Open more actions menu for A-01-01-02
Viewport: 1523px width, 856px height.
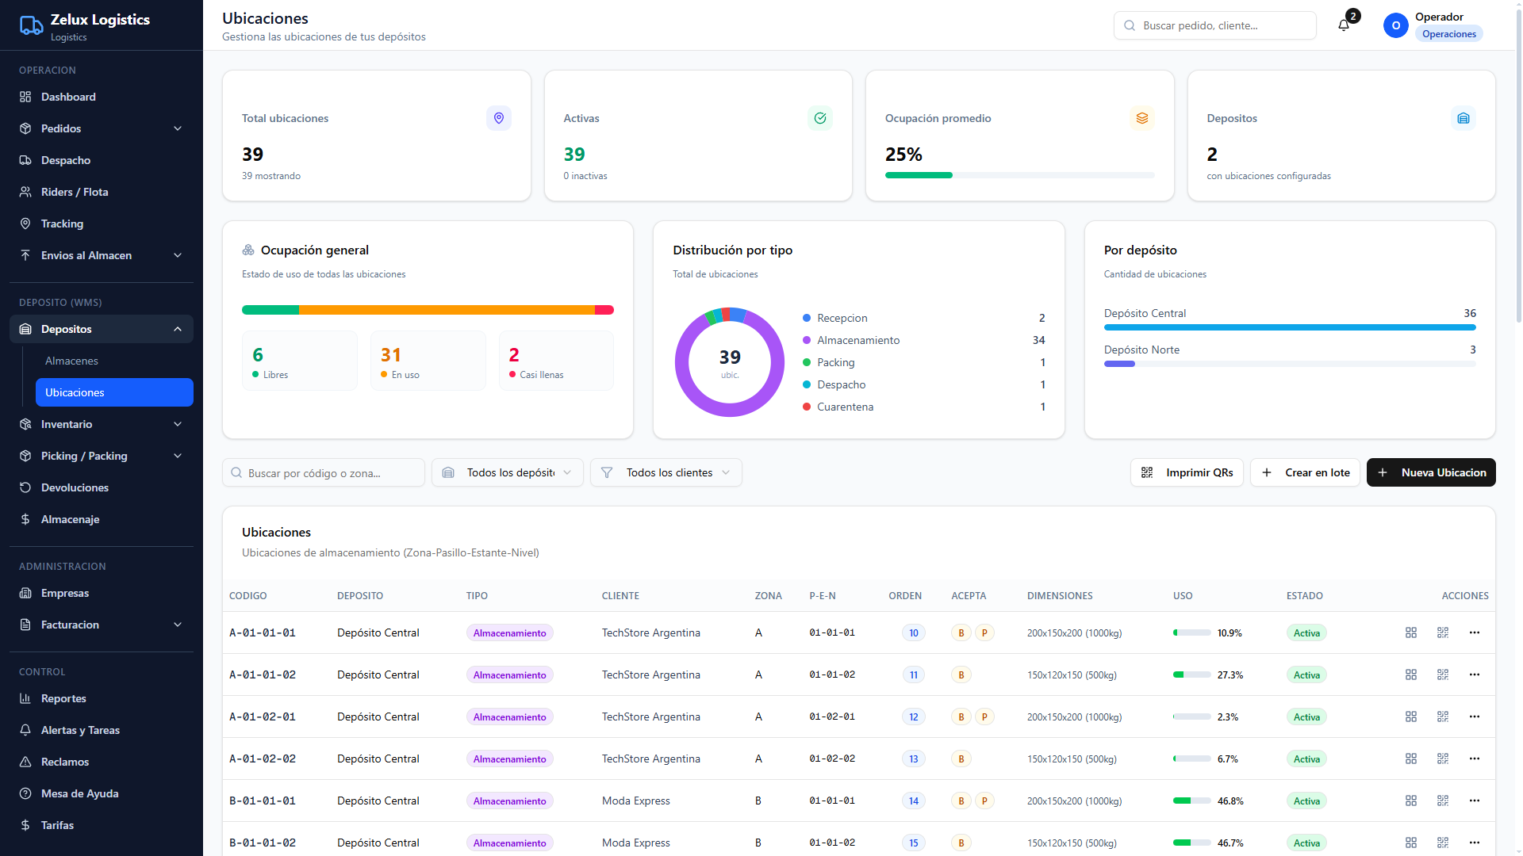(x=1475, y=674)
